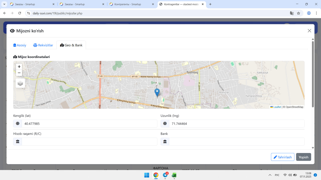
Task: Click the blue location marker pin
Action: point(157,92)
